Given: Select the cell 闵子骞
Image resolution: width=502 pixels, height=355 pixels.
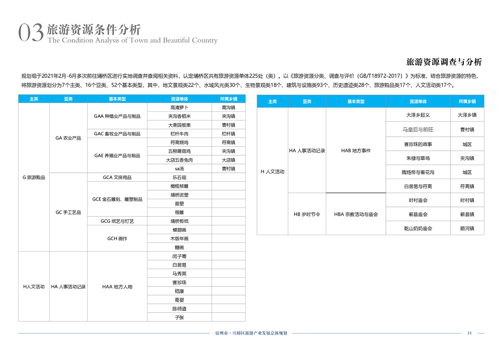Looking at the screenshot, I should tap(179, 256).
